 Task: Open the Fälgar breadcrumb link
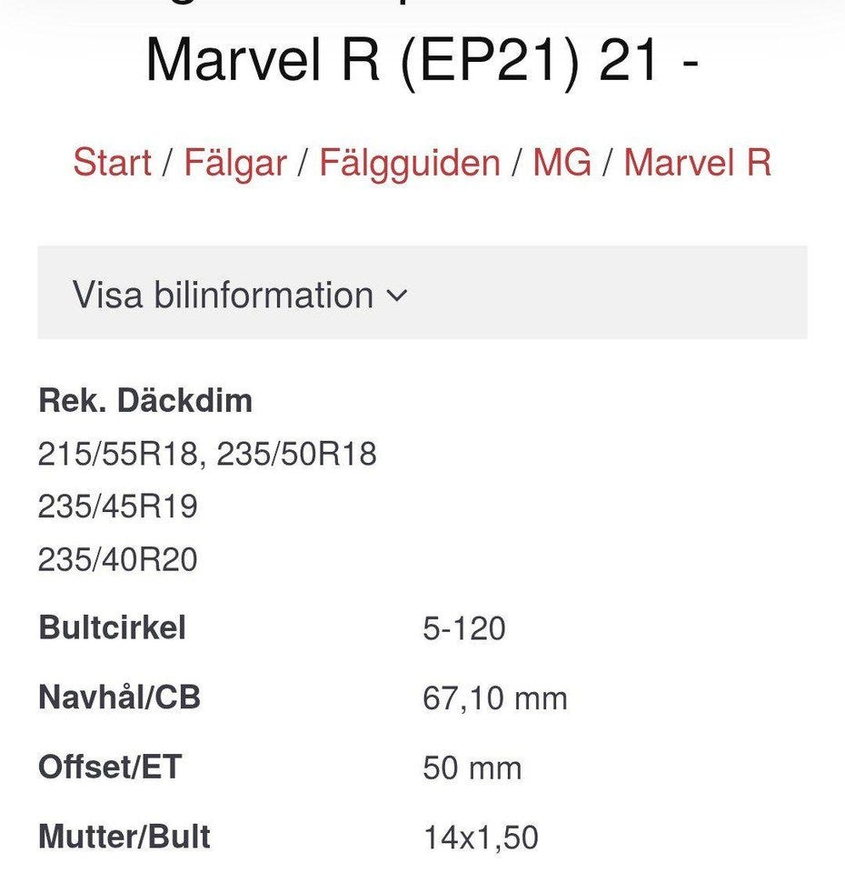pos(235,164)
